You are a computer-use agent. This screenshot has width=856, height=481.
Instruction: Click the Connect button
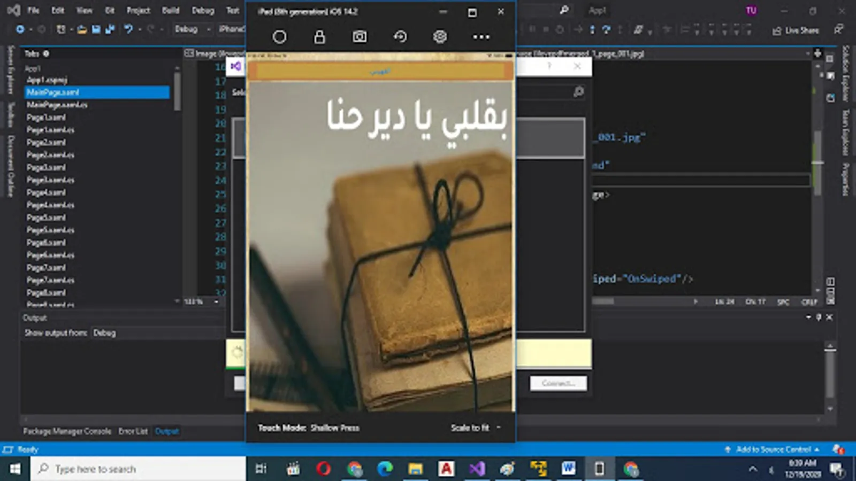[558, 383]
